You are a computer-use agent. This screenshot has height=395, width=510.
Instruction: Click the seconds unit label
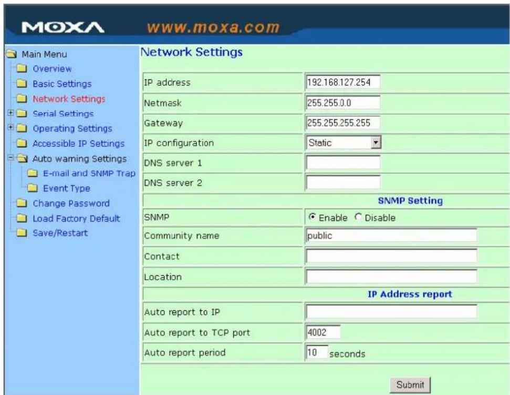(347, 354)
